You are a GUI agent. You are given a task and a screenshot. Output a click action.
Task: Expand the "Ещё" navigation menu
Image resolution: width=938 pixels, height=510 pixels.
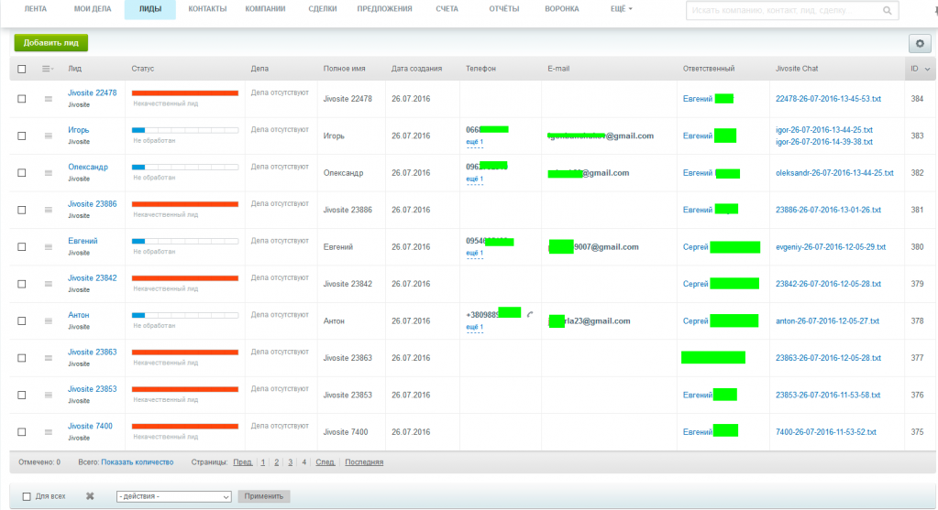621,9
